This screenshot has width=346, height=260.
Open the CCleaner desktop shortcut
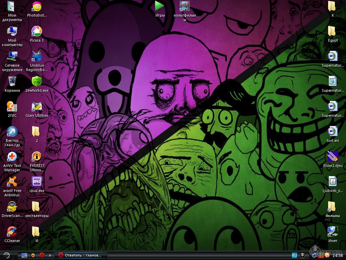point(12,232)
